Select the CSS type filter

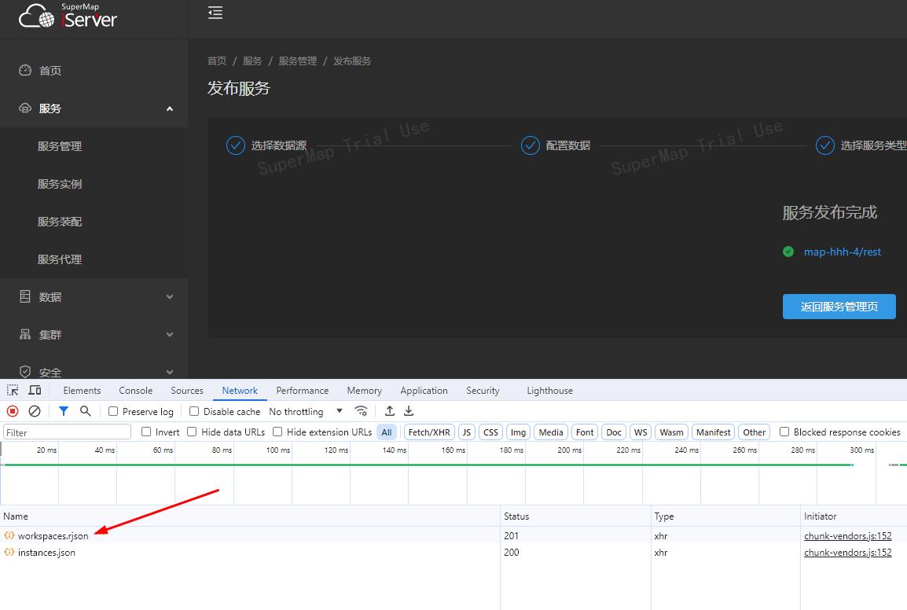pos(490,432)
